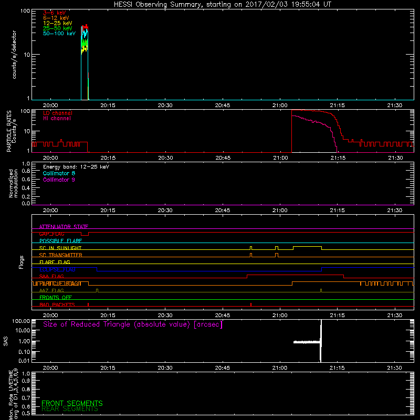Select the green FRONTS_OFF flag label
This screenshot has width=420, height=420.
point(56,298)
